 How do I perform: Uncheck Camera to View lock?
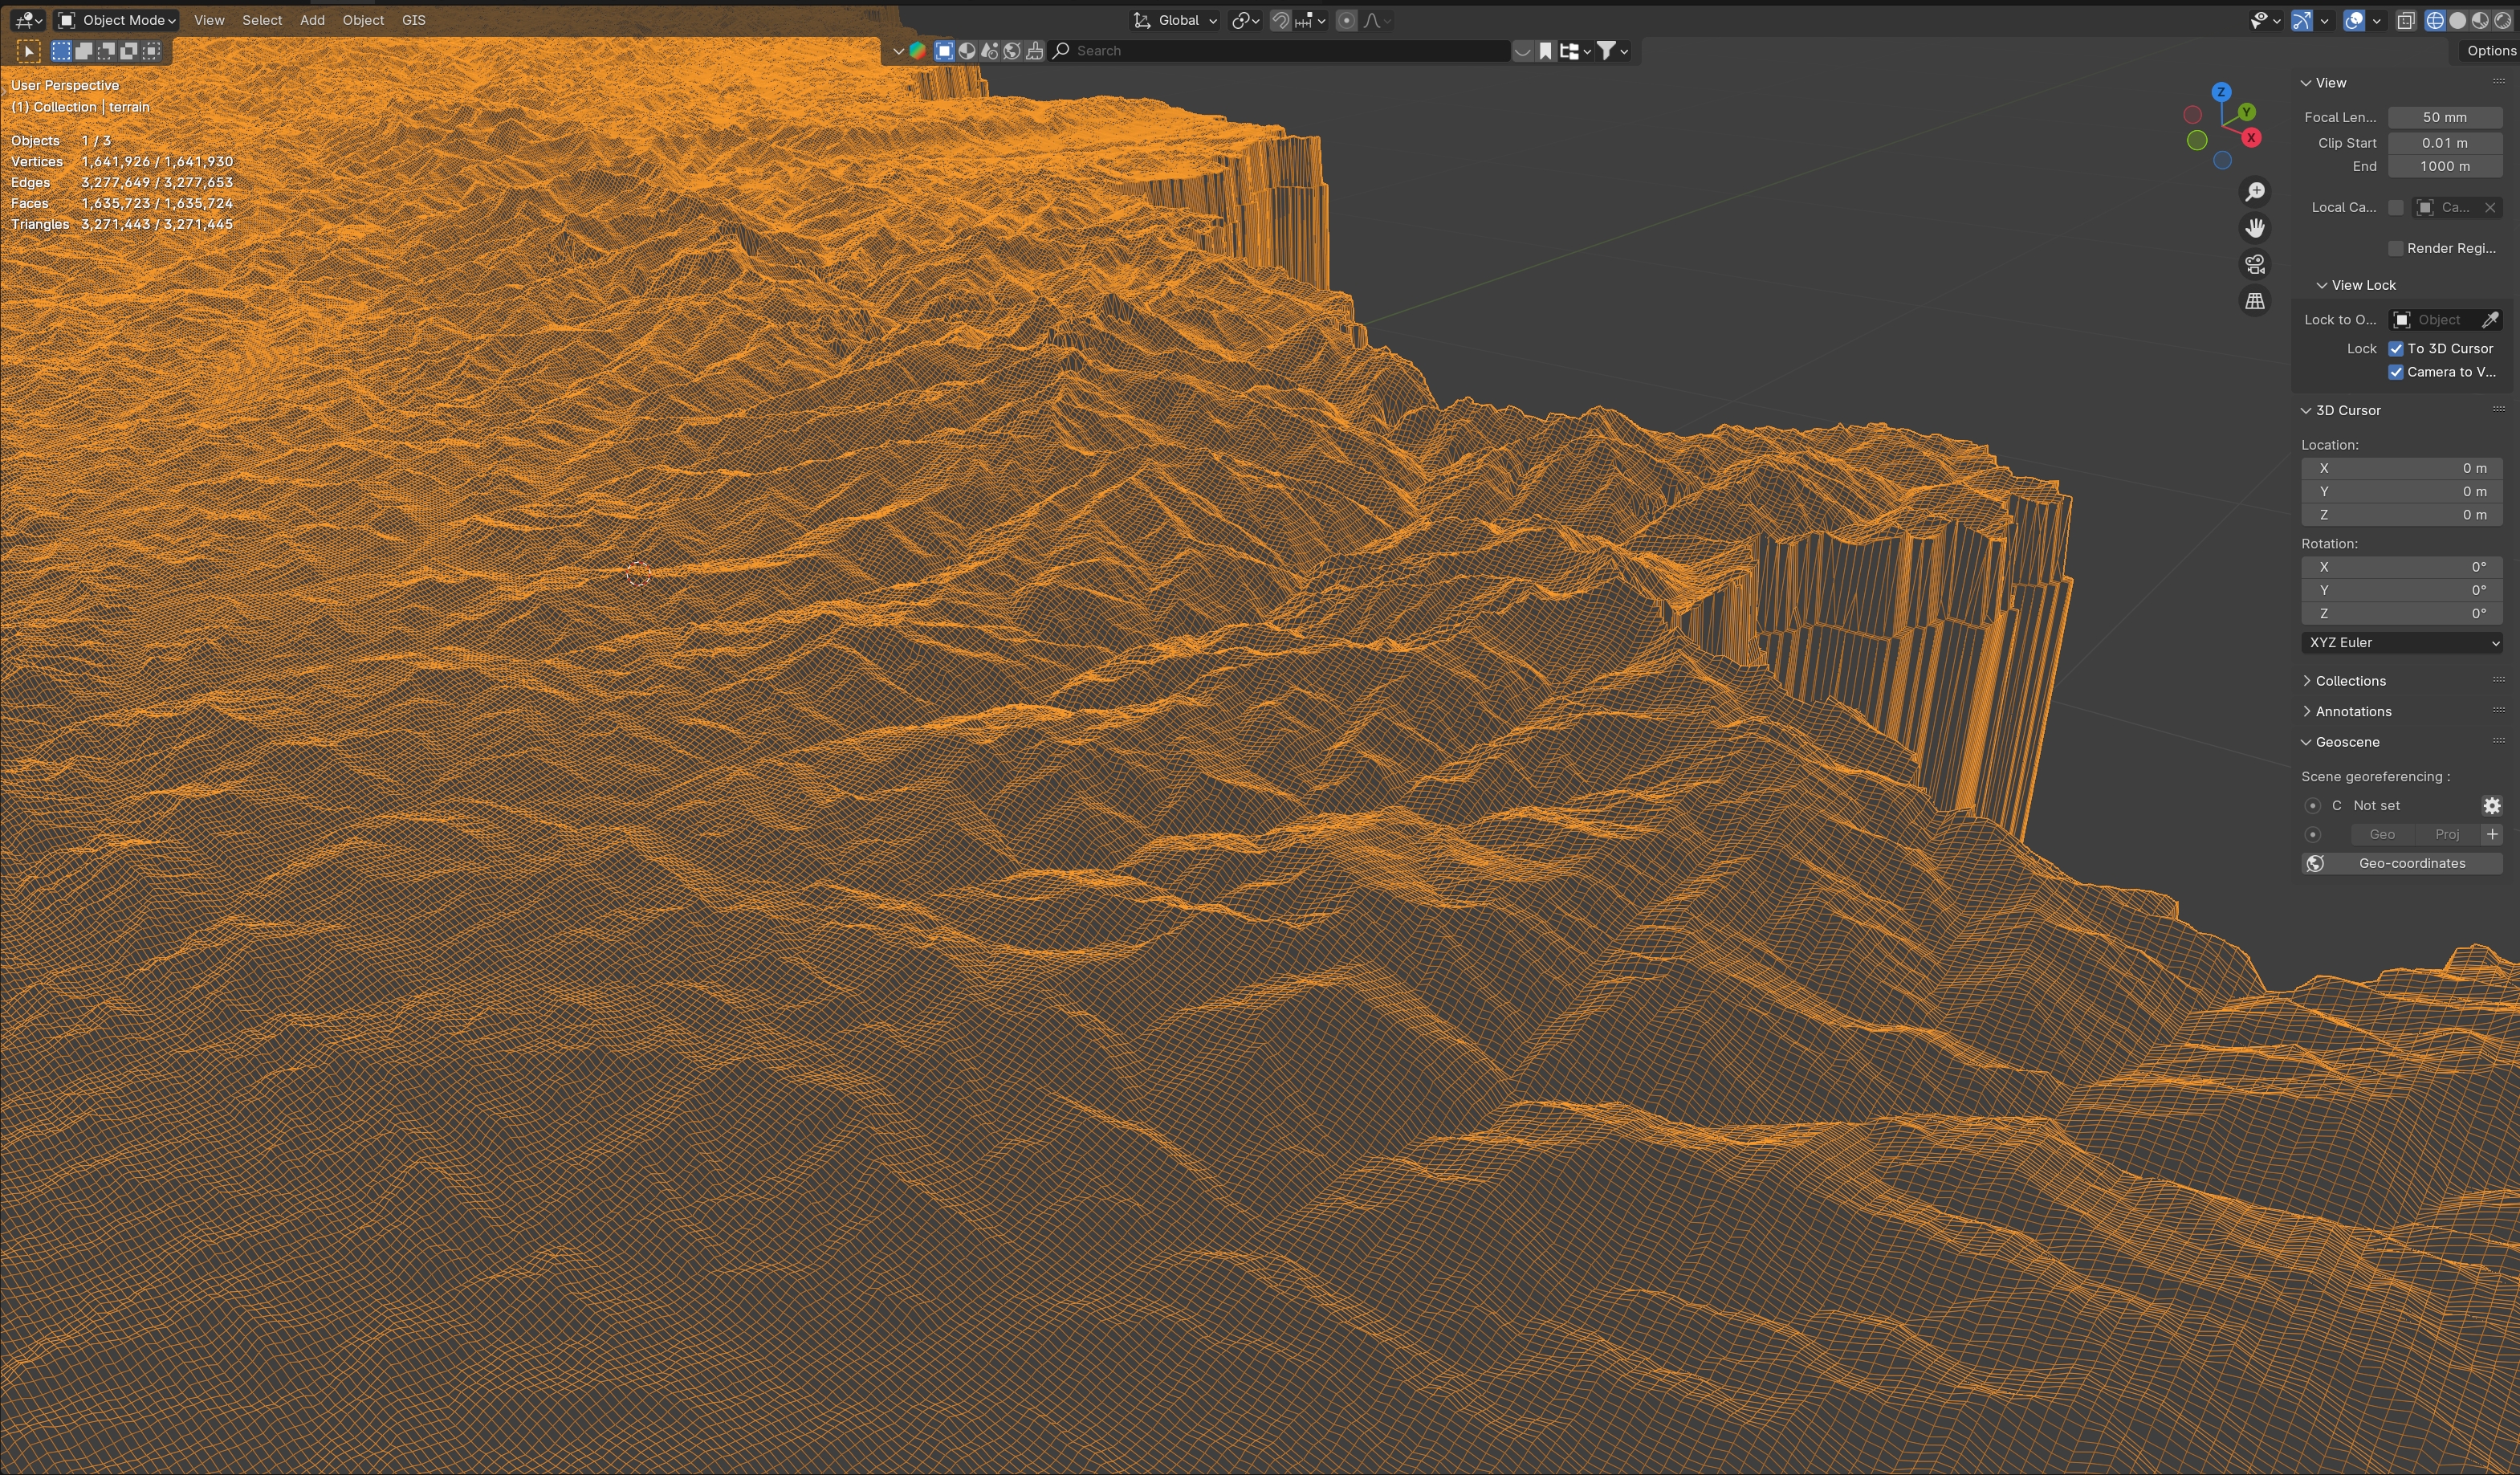(2396, 372)
